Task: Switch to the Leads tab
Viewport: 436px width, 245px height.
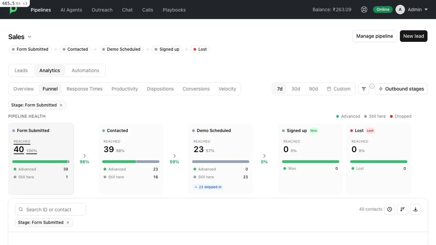Action: 21,70
